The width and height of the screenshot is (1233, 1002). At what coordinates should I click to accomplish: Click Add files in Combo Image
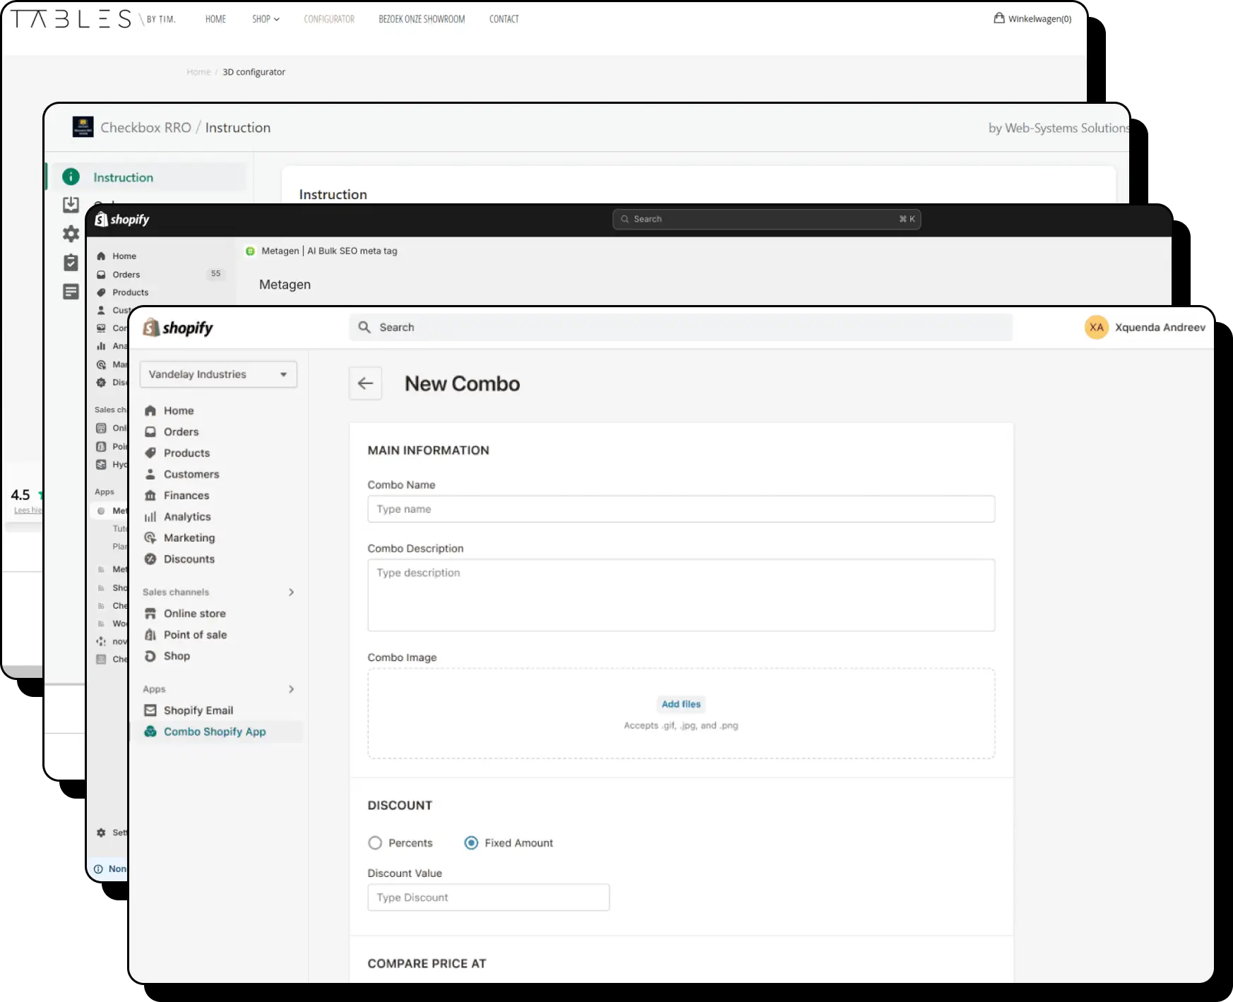(x=681, y=704)
